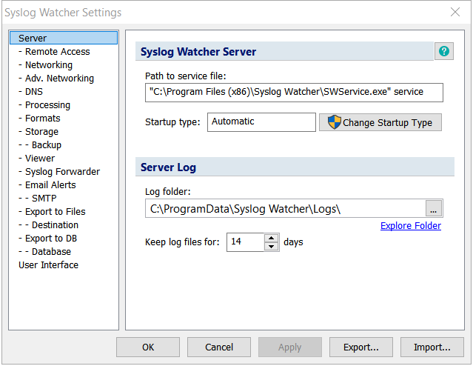Click Cancel to discard changes
Viewport: 473px width, 366px height.
(219, 347)
